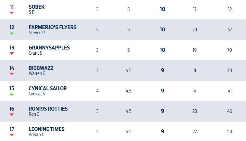Image resolution: width=246 pixels, height=141 pixels.
Task: Click the red down arrow under rank 11
Action: [12, 13]
